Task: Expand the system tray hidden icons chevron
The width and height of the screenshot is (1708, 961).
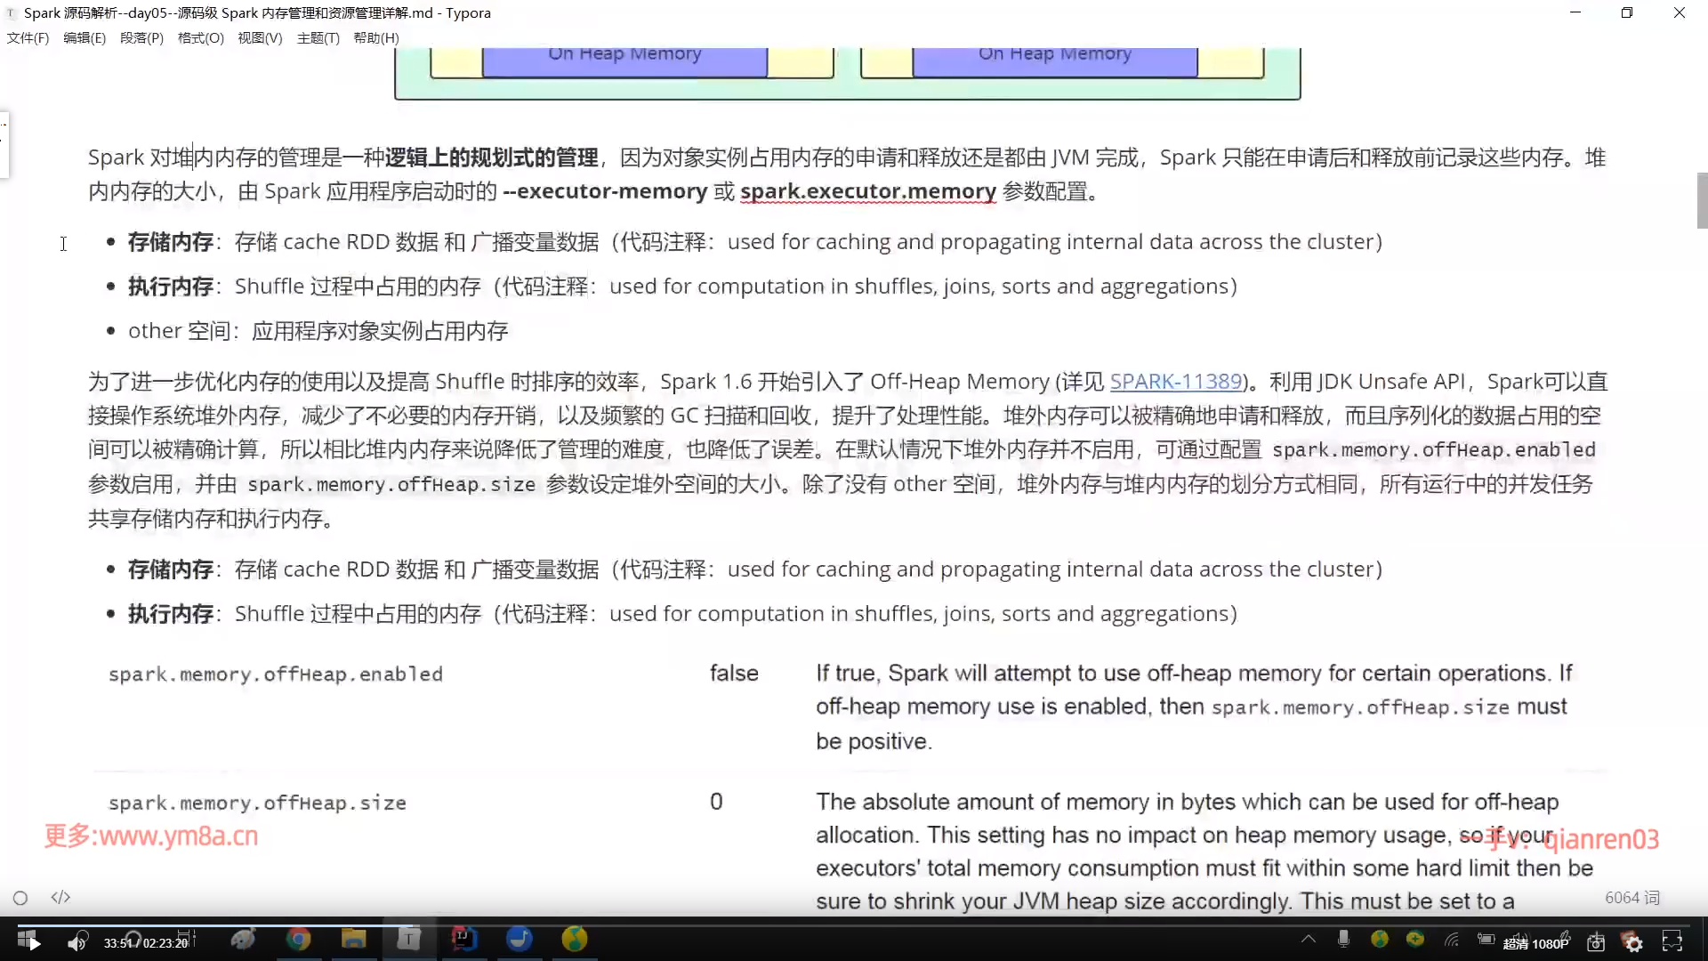Action: pyautogui.click(x=1309, y=939)
